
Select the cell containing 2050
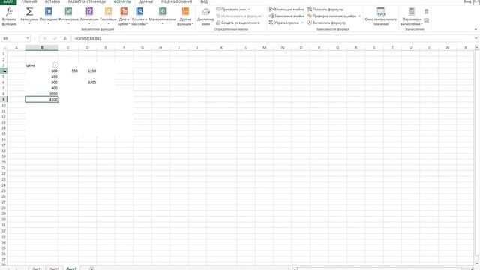point(42,94)
